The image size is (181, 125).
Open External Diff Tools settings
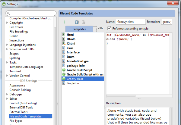click(21, 108)
